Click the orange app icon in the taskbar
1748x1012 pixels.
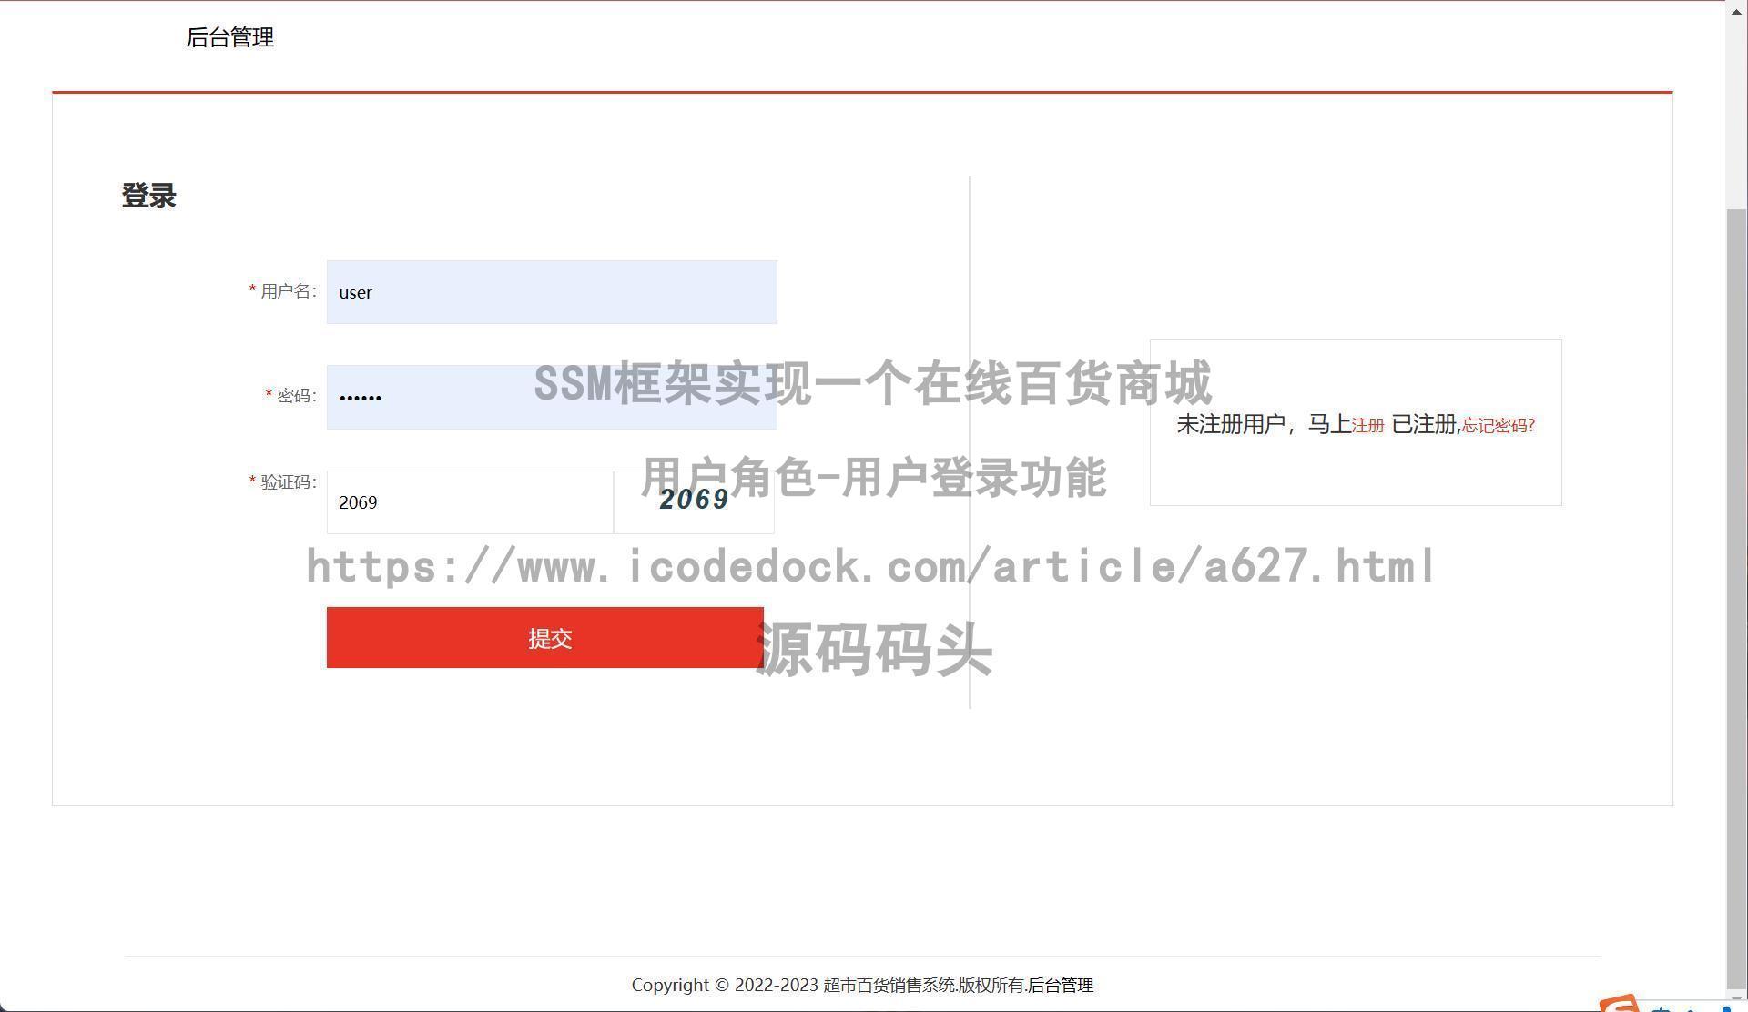click(x=1620, y=1005)
